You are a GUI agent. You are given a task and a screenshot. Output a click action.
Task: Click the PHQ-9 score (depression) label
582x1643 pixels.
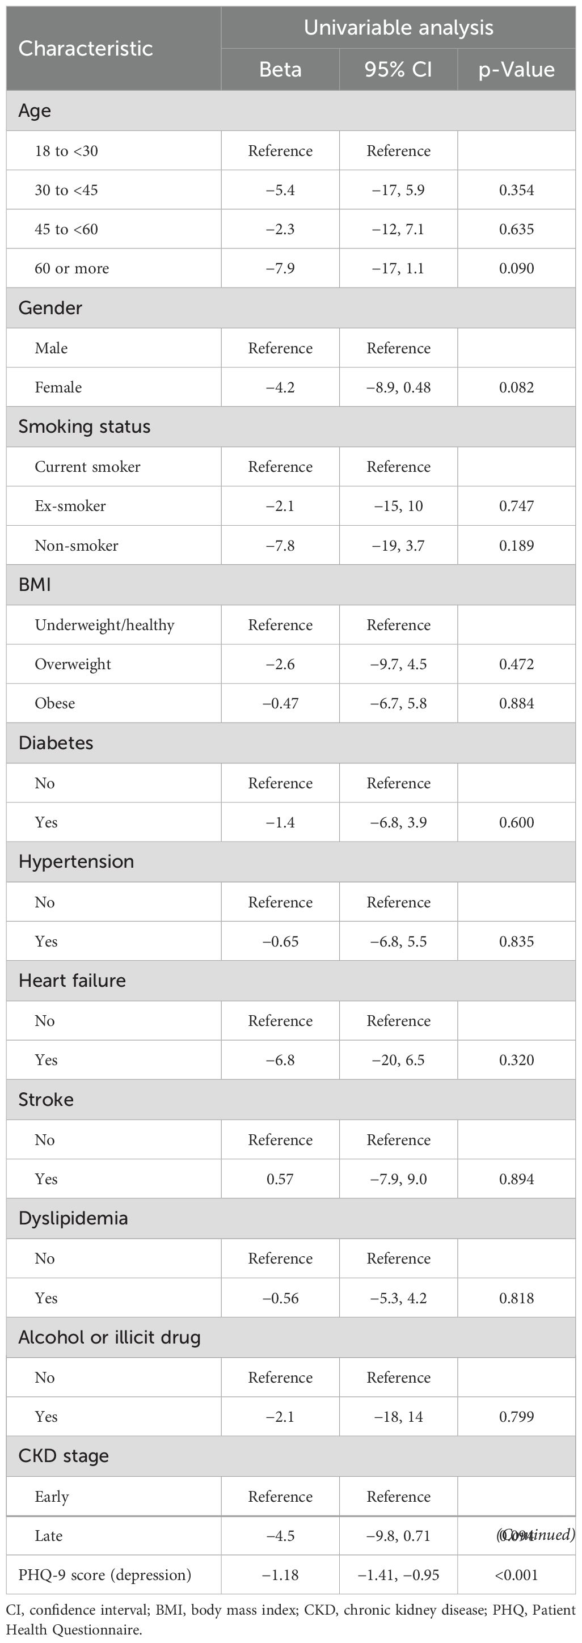coord(104,1575)
